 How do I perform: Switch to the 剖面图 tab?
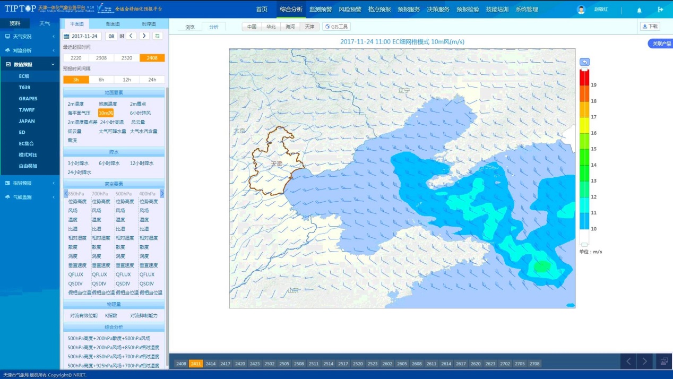113,24
